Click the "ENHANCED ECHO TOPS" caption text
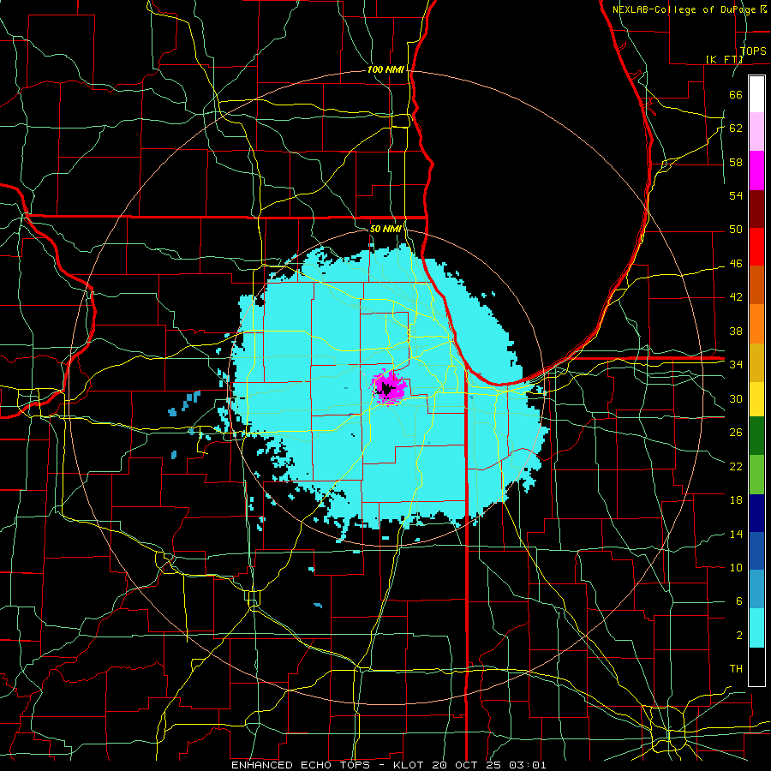 tap(300, 765)
